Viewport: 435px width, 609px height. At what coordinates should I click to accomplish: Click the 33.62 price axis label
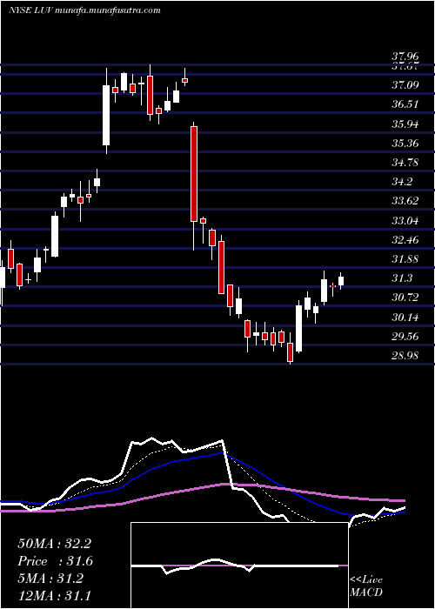coord(405,201)
